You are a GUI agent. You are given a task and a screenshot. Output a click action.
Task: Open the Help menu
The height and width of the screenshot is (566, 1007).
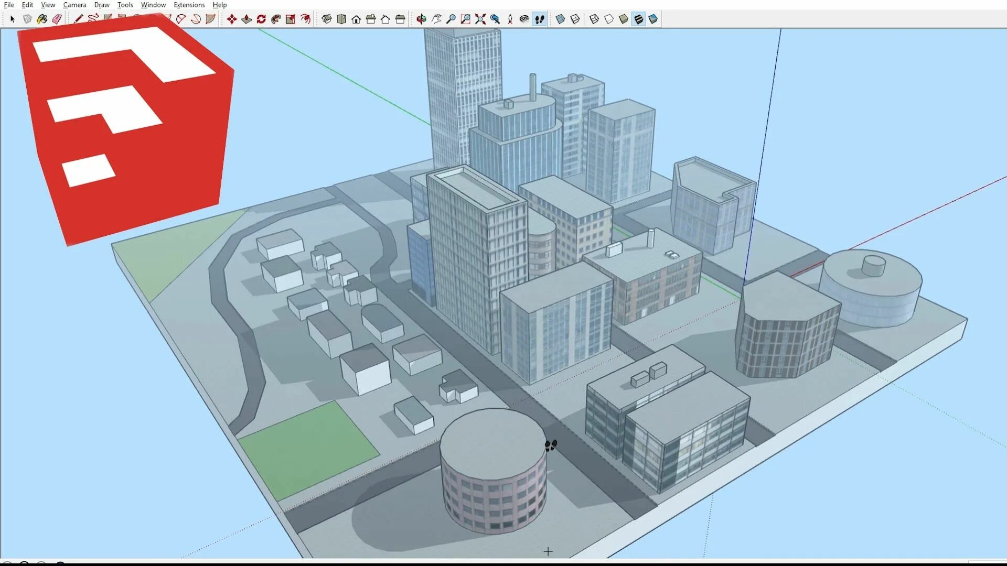[220, 5]
